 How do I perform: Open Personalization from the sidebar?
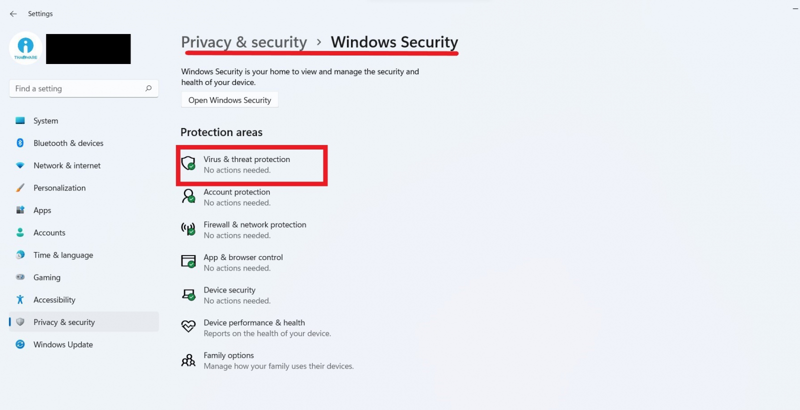59,188
